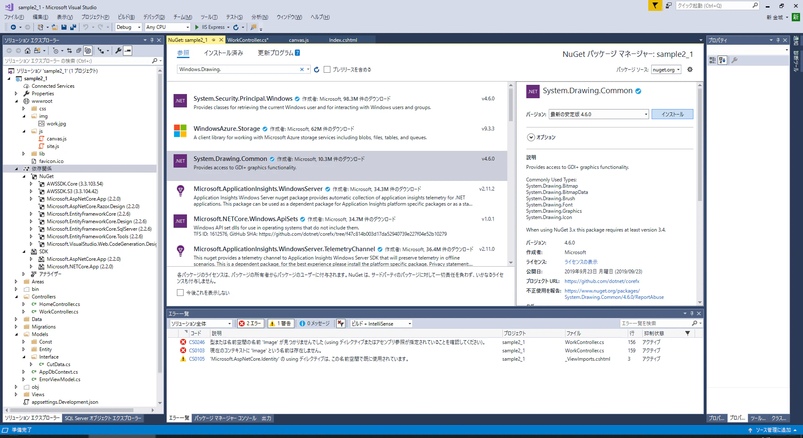Click the Open File folder icon
Viewport: 803px width, 438px height.
[x=55, y=27]
